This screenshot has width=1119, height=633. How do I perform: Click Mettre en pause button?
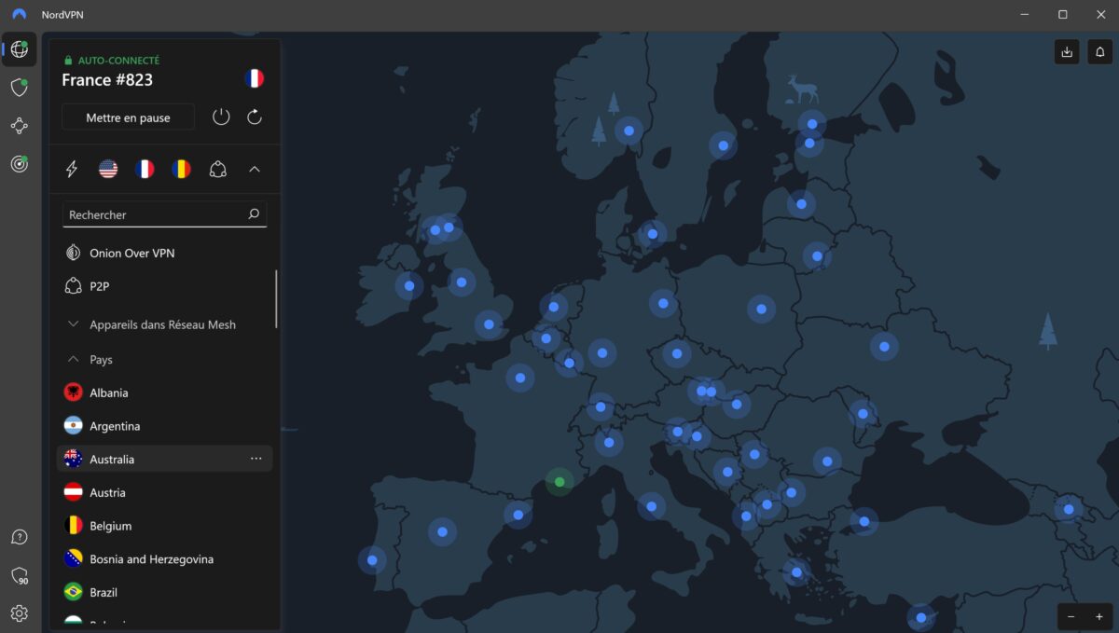(129, 117)
